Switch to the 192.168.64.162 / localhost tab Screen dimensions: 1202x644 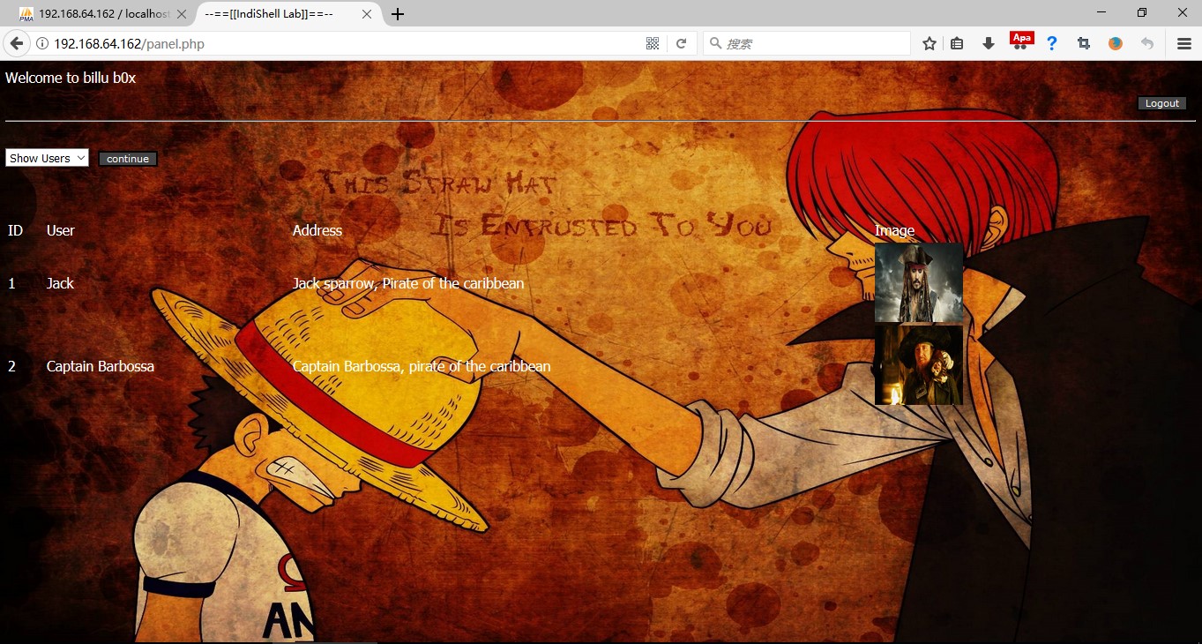[103, 14]
